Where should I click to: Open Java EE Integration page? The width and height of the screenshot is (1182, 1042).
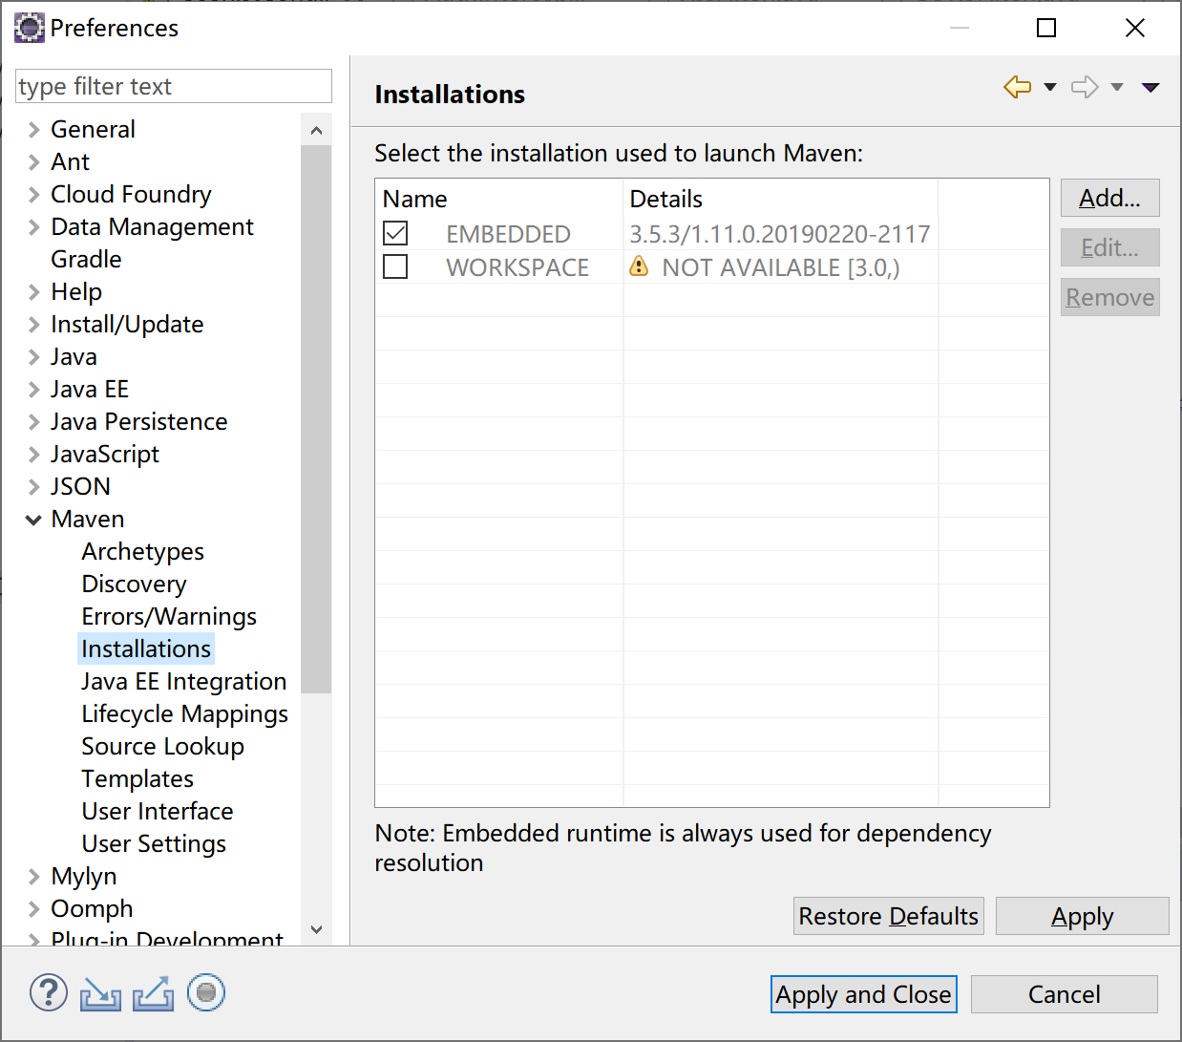(x=184, y=682)
